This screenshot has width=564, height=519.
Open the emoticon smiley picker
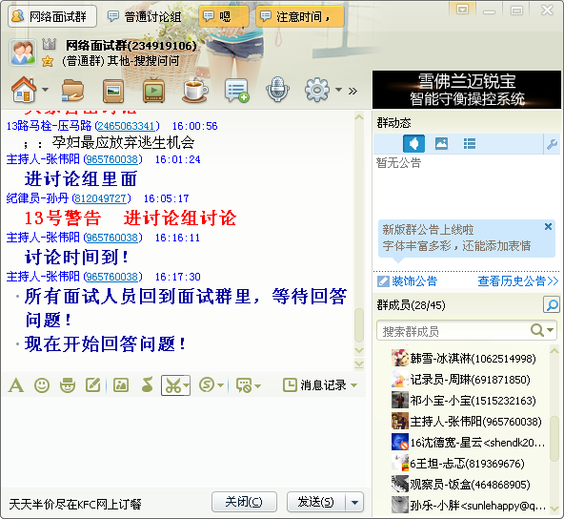coord(42,385)
